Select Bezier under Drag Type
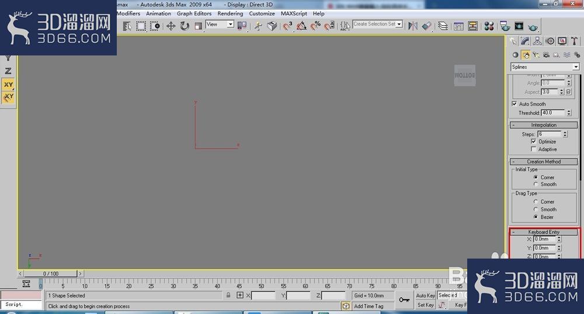The width and height of the screenshot is (584, 314). pyautogui.click(x=536, y=217)
